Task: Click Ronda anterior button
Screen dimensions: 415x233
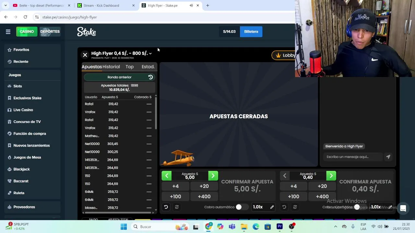Action: coord(119,77)
